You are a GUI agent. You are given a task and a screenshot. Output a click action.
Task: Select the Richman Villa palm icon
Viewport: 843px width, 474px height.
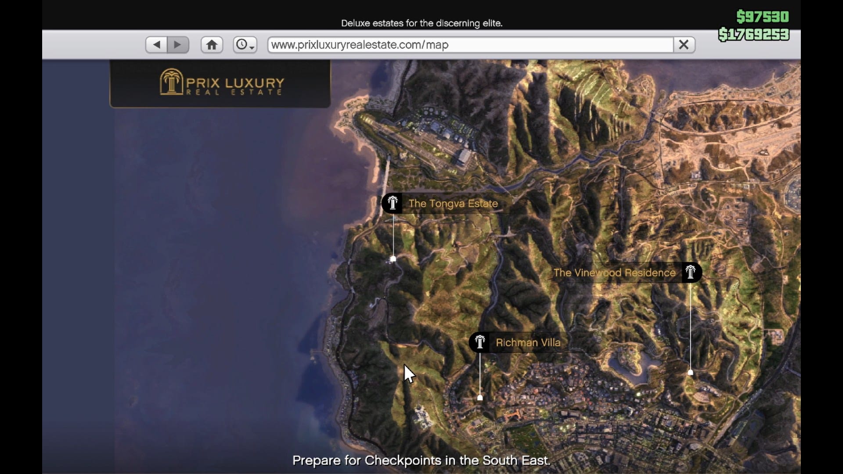pos(479,342)
